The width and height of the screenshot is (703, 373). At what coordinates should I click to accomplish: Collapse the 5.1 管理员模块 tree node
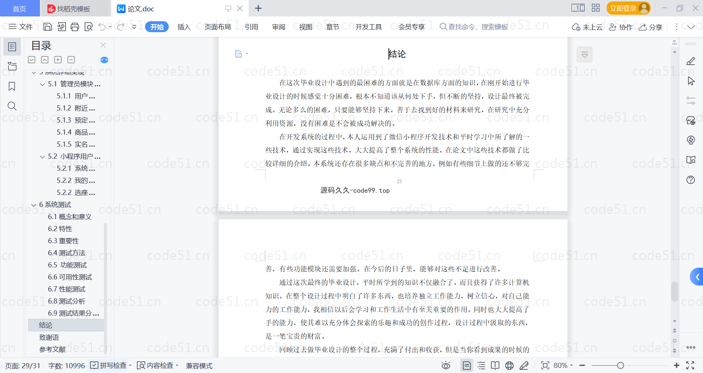coord(42,84)
